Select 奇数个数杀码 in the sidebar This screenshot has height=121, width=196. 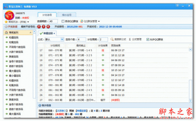tap(16, 109)
